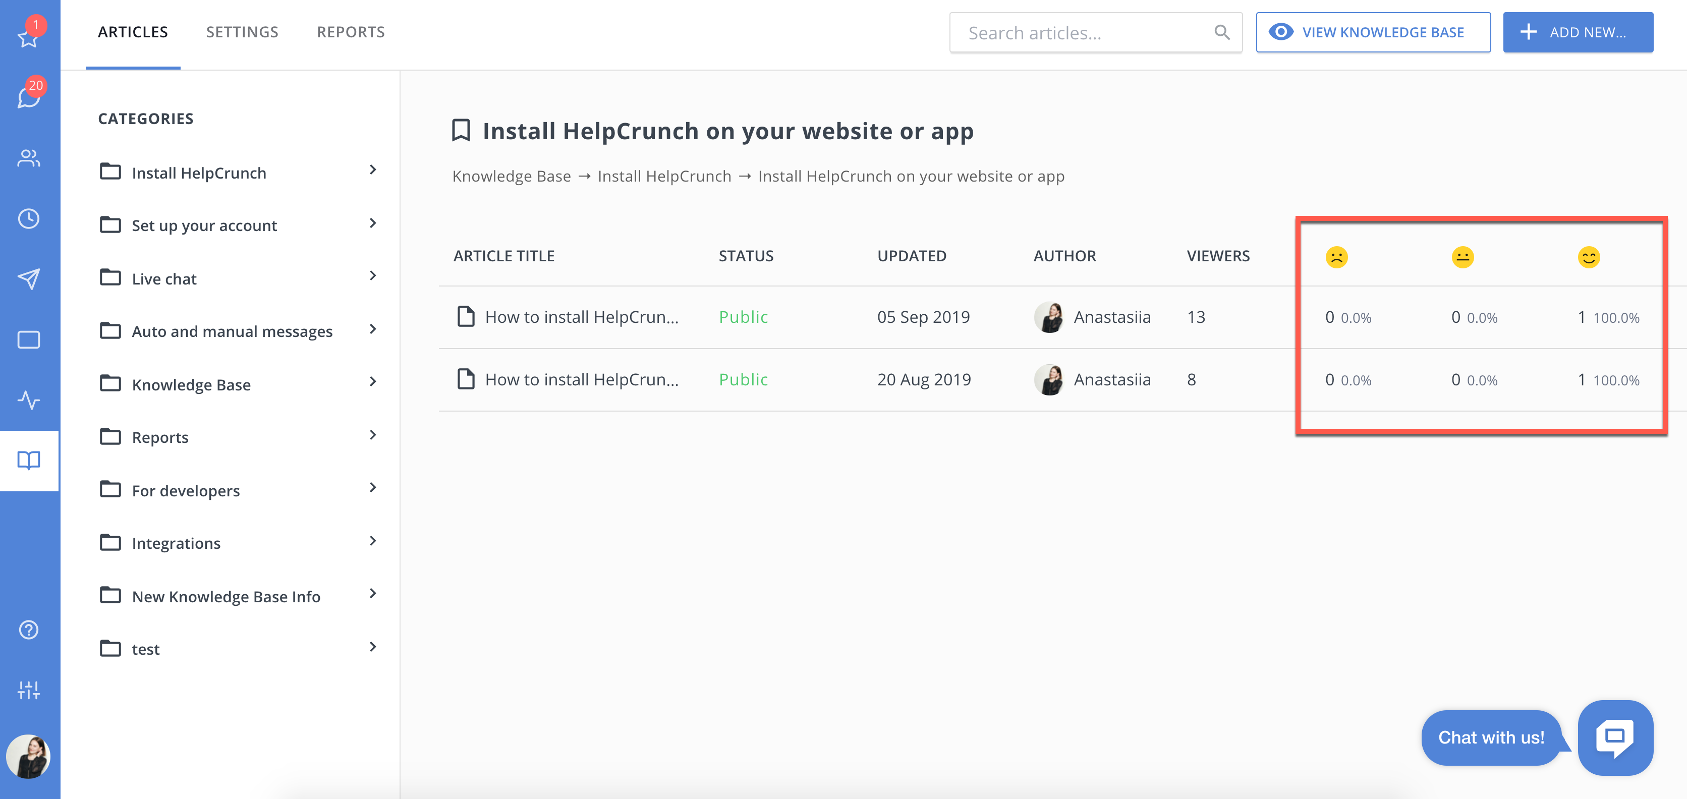Expand Knowledge Base category chevron
Image resolution: width=1687 pixels, height=799 pixels.
(373, 382)
